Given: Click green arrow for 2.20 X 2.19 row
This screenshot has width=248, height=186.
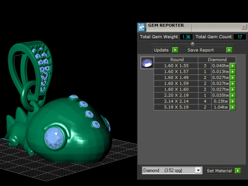Looking at the screenshot, I should point(233,95).
